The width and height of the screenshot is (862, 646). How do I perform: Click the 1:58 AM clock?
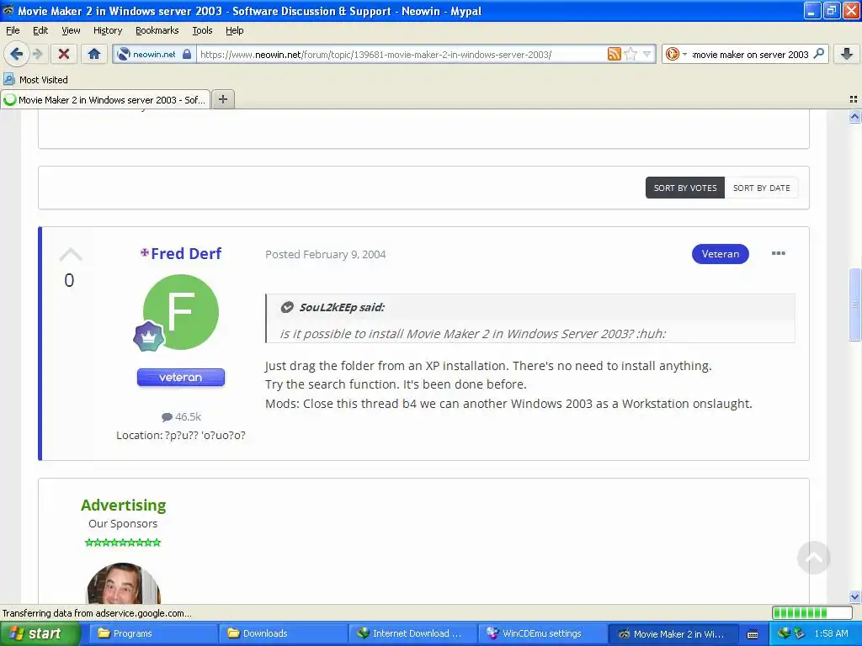(831, 633)
